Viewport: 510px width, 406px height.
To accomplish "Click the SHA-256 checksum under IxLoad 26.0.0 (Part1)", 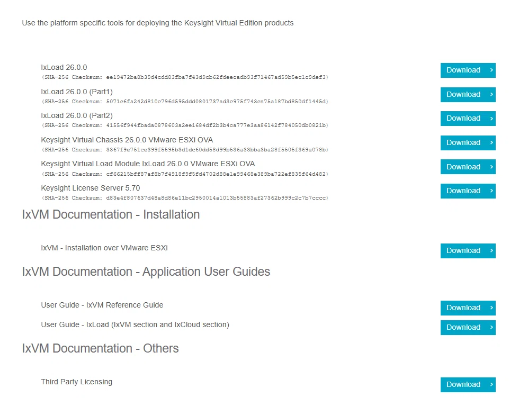I will [x=185, y=102].
